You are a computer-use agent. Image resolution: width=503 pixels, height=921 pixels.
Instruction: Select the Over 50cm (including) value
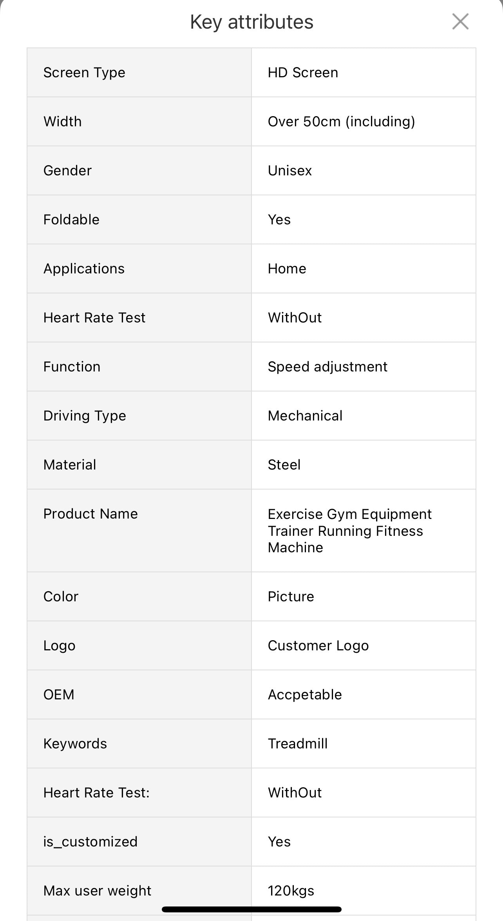341,122
